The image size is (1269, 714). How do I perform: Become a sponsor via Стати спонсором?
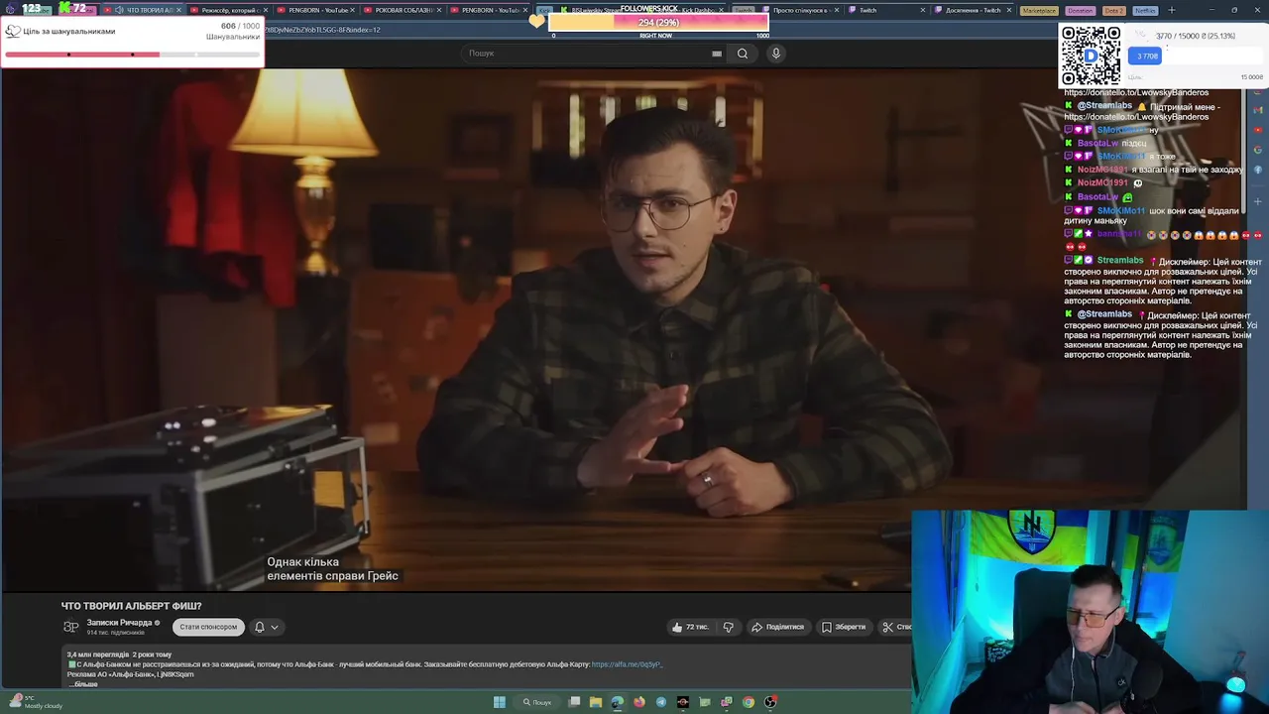[208, 627]
